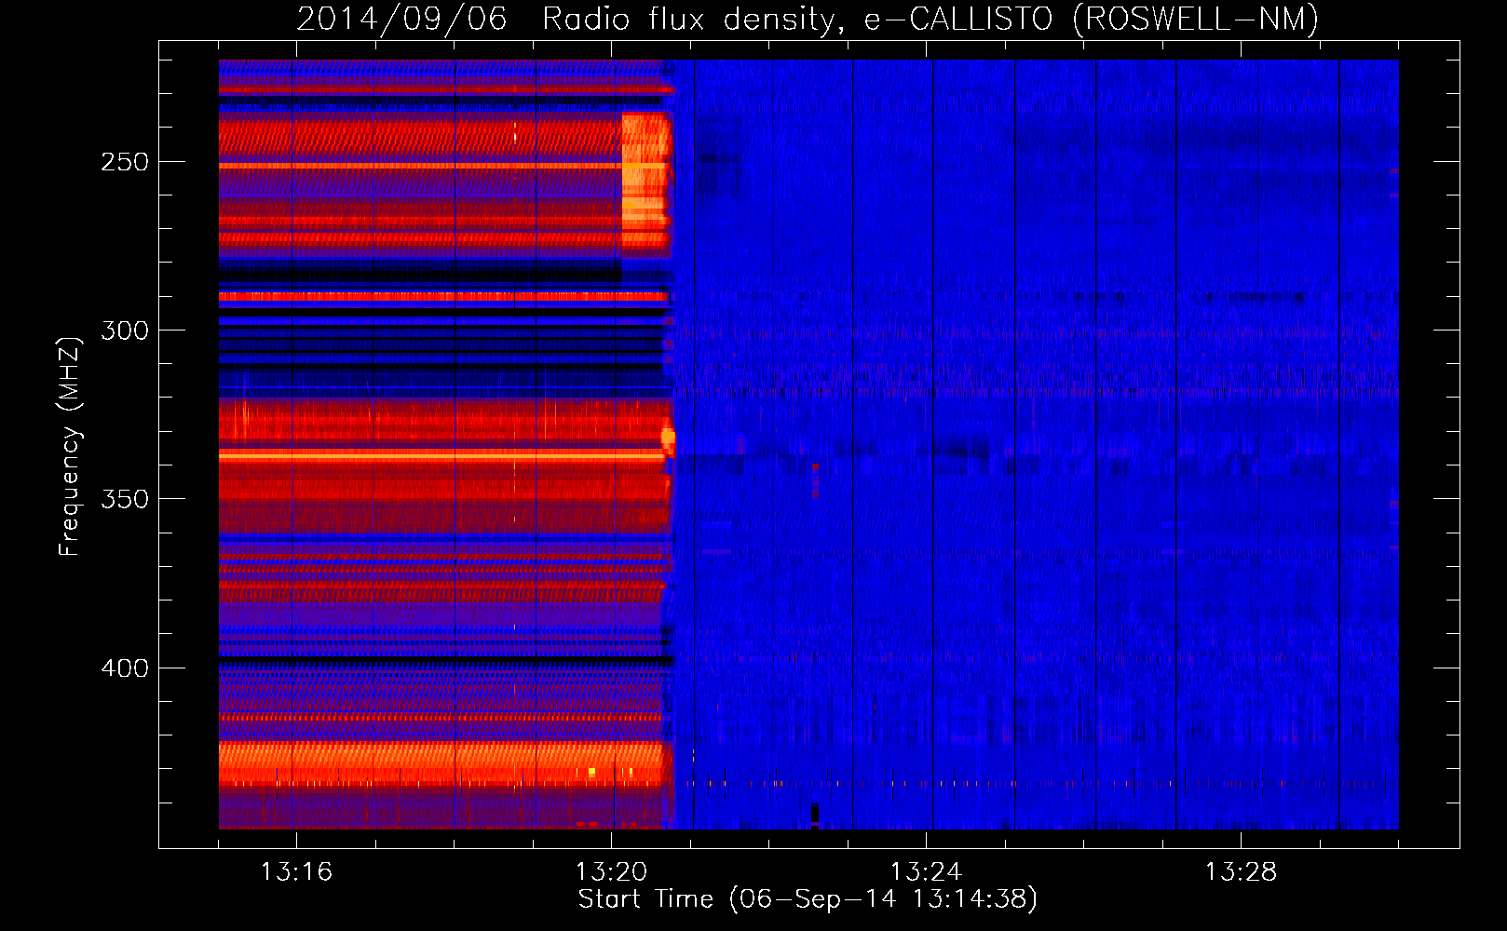Click the 'Start Time (06-Sep-14 13:14:38)' label
The height and width of the screenshot is (931, 1507).
pyautogui.click(x=808, y=899)
